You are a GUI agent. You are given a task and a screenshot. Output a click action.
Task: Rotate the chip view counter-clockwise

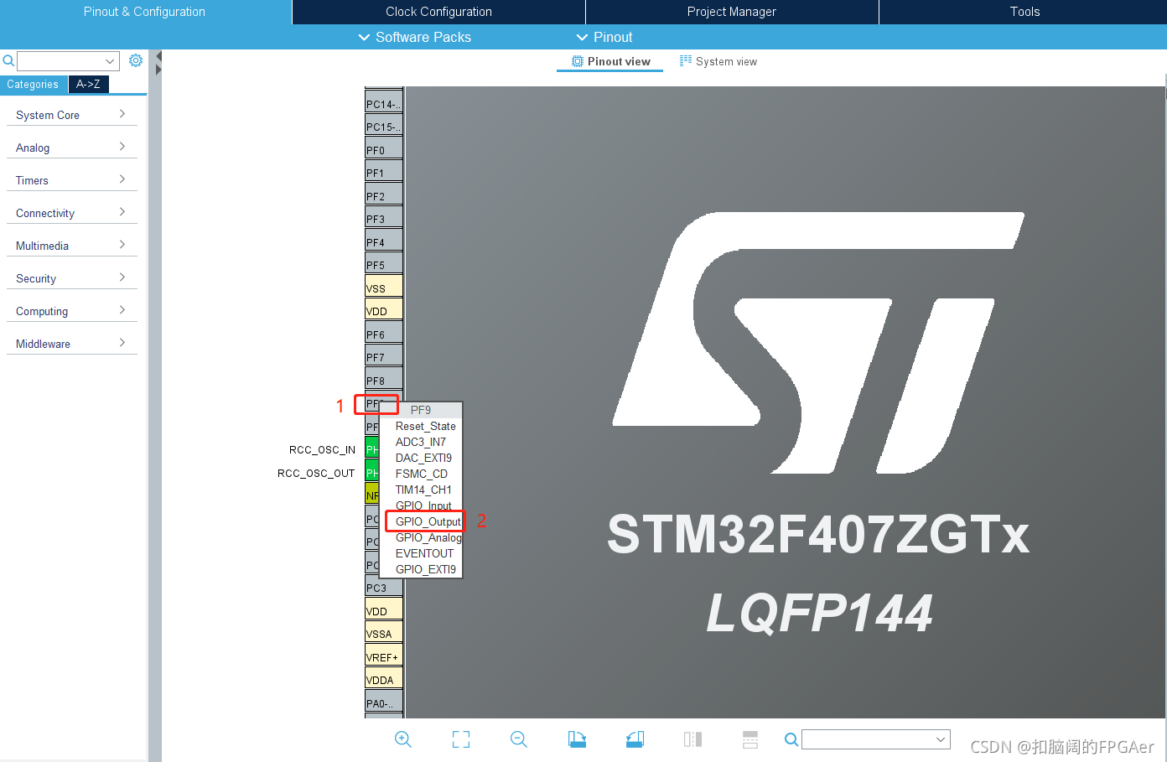tap(635, 739)
